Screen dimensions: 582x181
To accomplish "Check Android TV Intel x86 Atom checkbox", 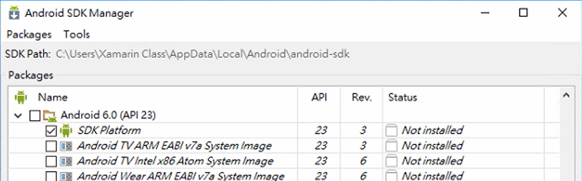I will 51,162.
